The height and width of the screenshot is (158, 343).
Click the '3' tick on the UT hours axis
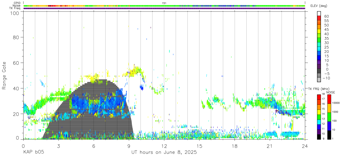point(58,146)
